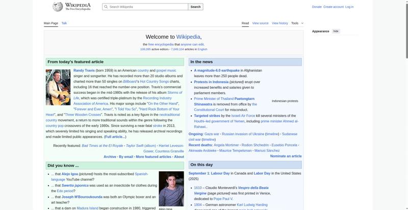Open More featured articles link
408x210 pixels.
(154, 156)
